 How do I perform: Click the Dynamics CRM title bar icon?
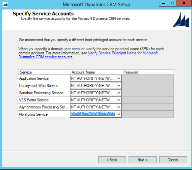tap(5, 4)
